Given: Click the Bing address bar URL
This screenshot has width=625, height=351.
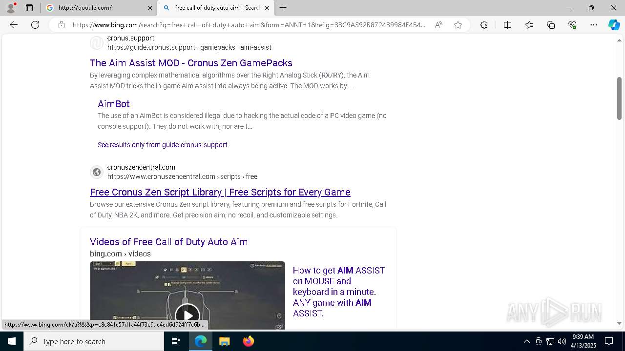Looking at the screenshot, I should [x=249, y=25].
